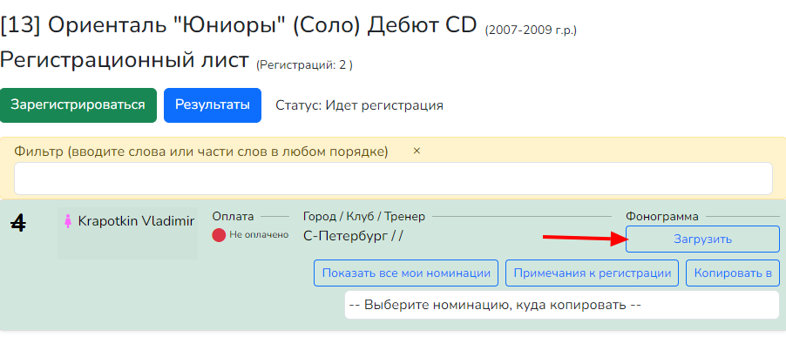Click the Фонограмма column label

coord(661,216)
